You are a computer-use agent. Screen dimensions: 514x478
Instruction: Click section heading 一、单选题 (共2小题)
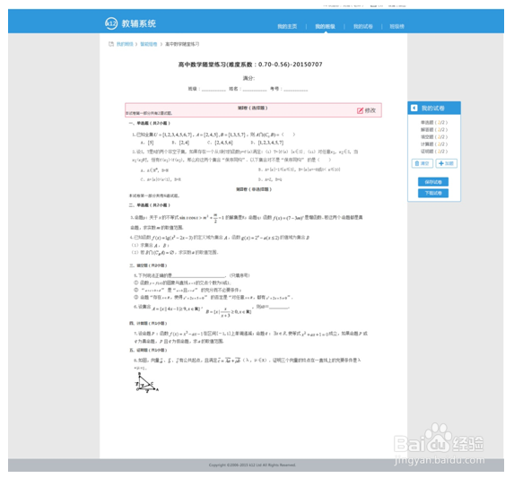pyautogui.click(x=150, y=123)
